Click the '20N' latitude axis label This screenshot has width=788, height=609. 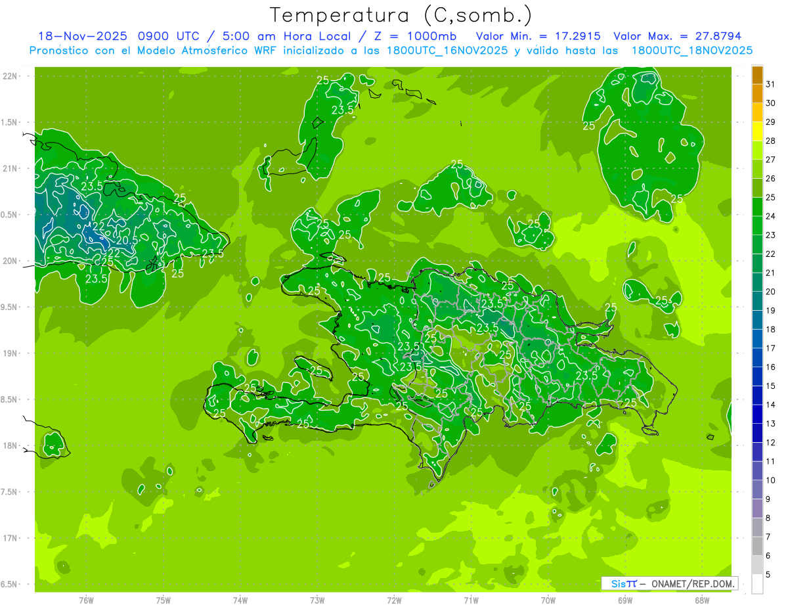(11, 261)
